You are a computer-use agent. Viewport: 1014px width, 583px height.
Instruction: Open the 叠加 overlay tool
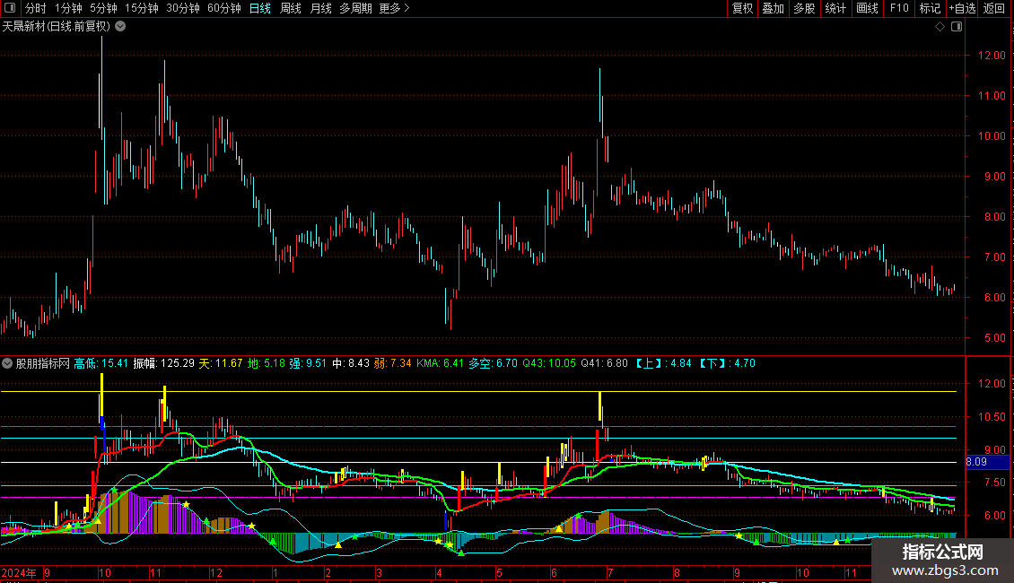coord(773,8)
